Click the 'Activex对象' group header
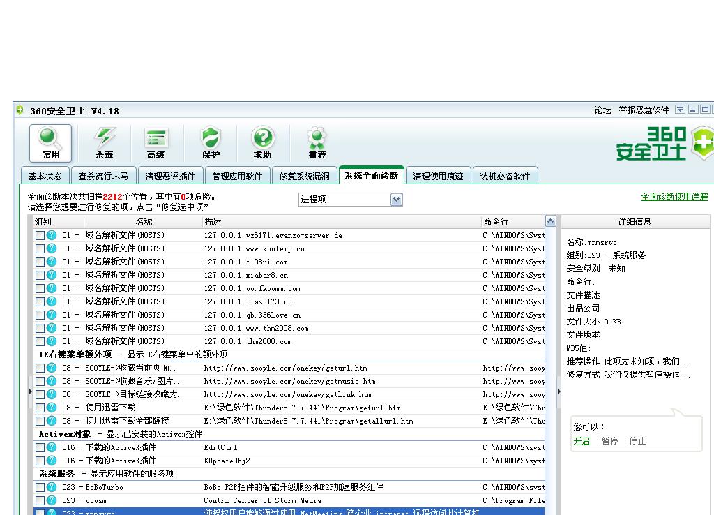Screen dimensions: 714x515 tap(65, 434)
